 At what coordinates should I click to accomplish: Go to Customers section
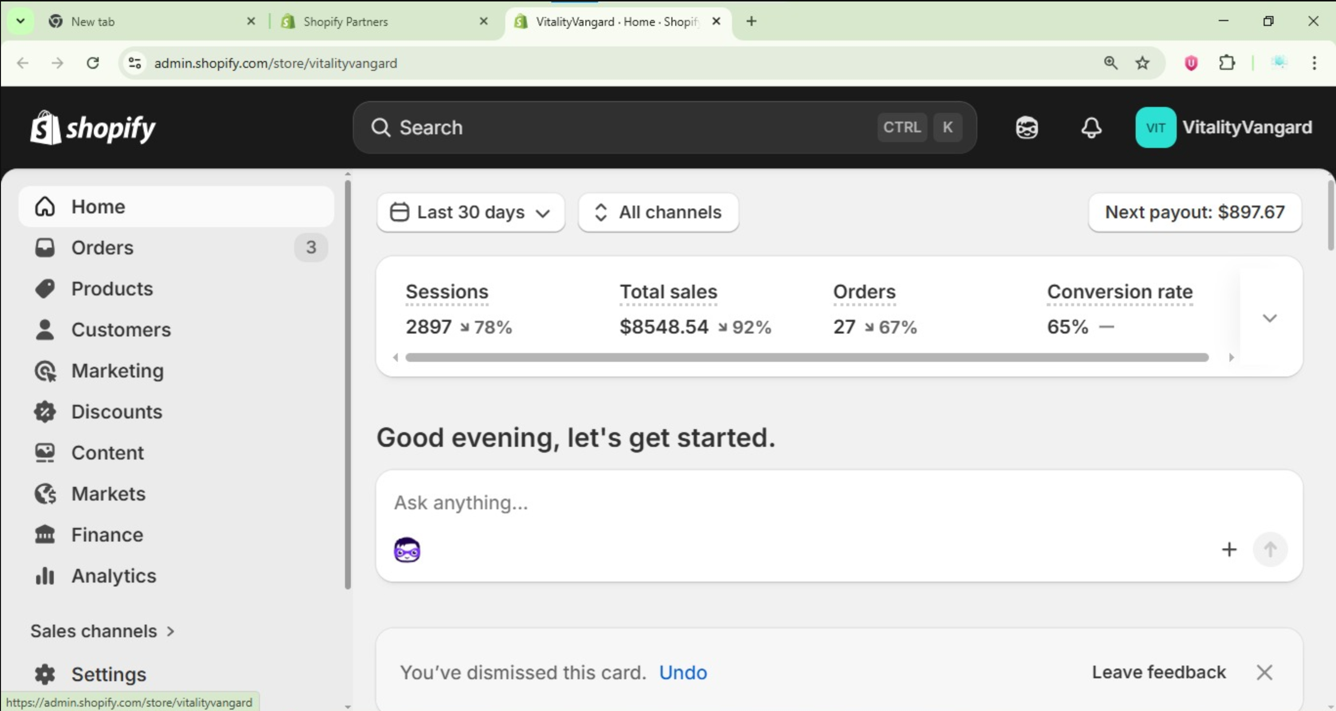coord(176,330)
